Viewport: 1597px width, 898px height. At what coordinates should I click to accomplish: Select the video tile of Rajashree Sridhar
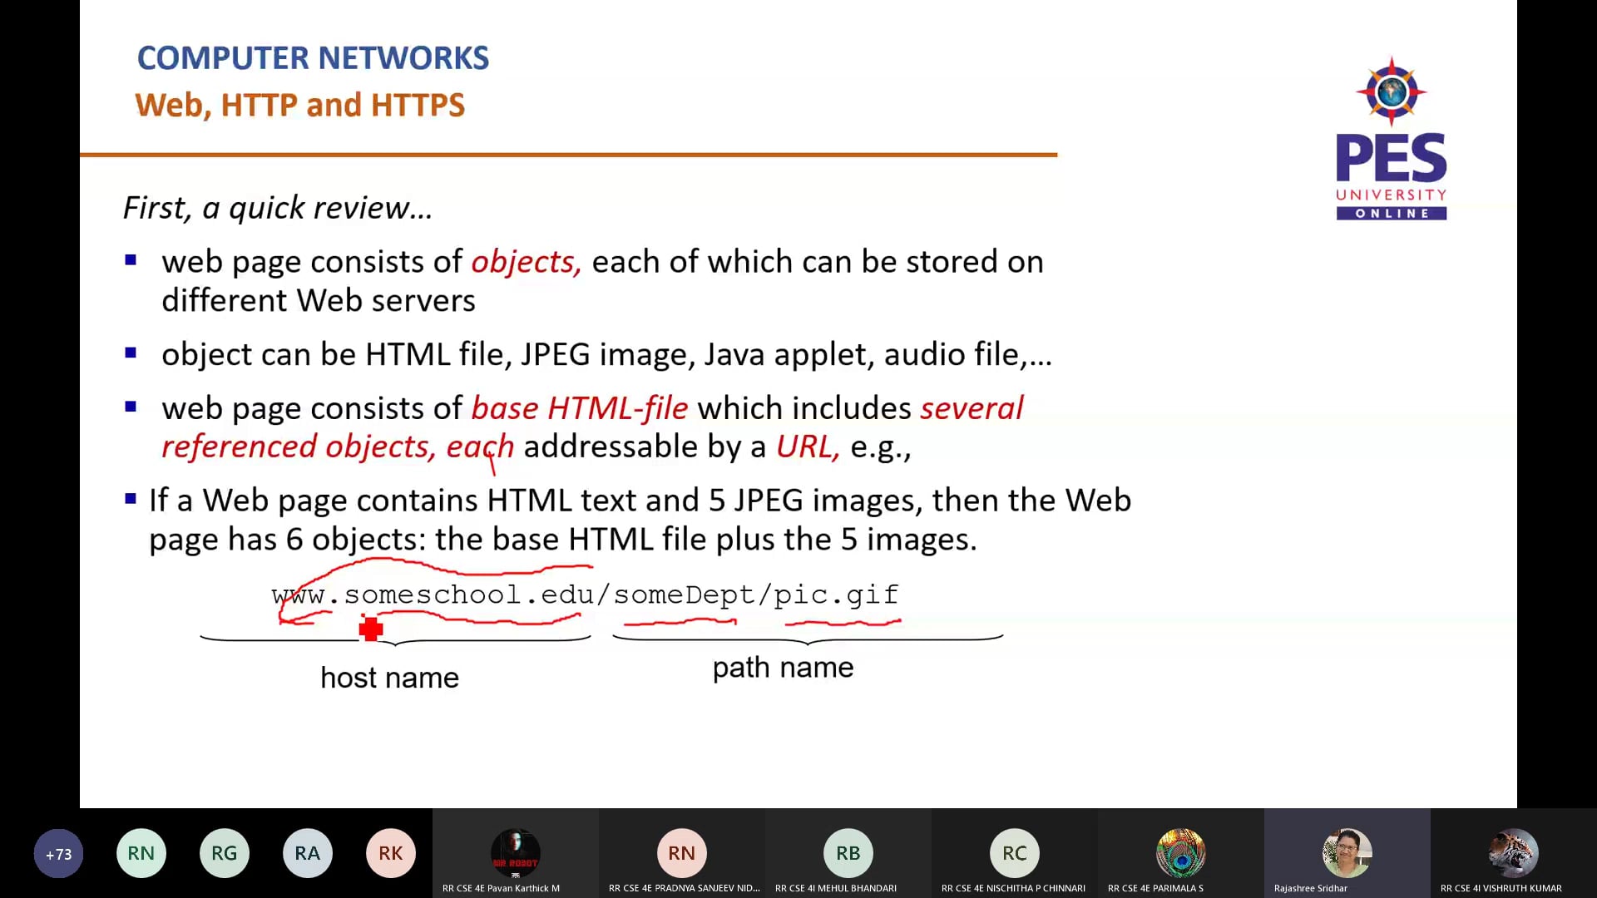pyautogui.click(x=1347, y=853)
